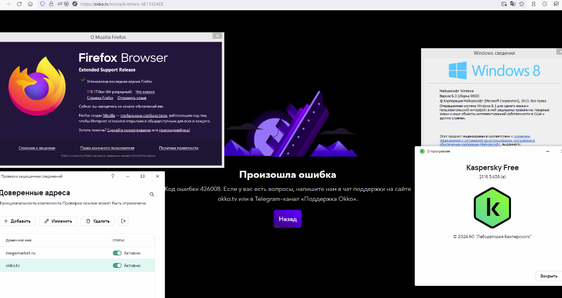562x298 pixels.
Task: Minimize the 'Проверка защищенных соединений' window
Action: (x=127, y=176)
